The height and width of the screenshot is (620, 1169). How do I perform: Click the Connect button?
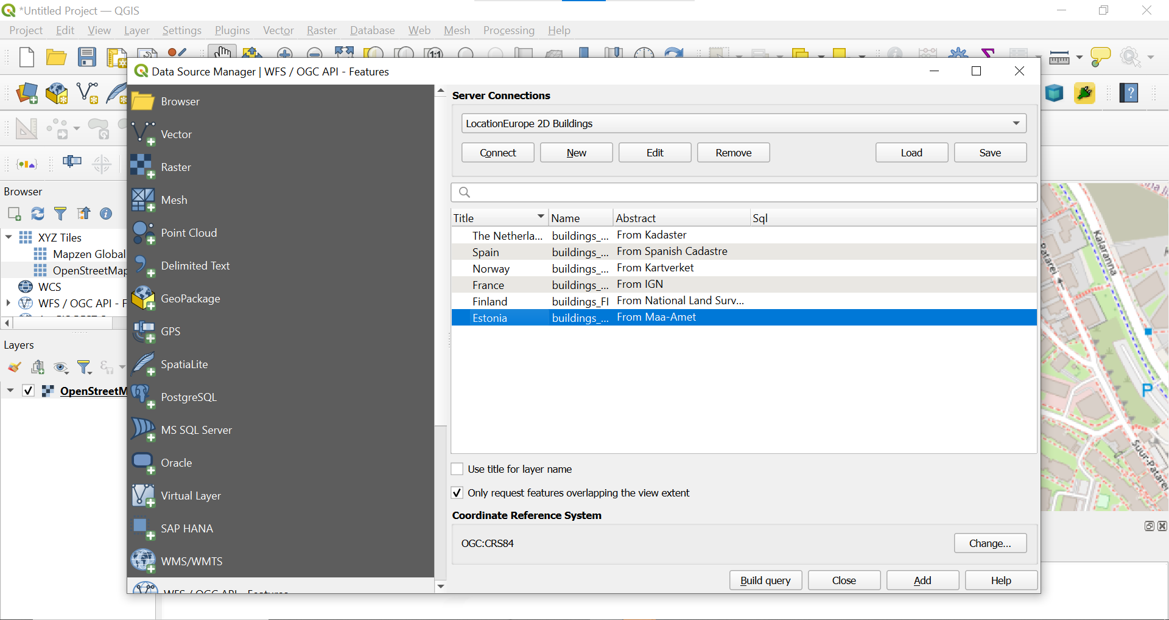[x=498, y=153]
